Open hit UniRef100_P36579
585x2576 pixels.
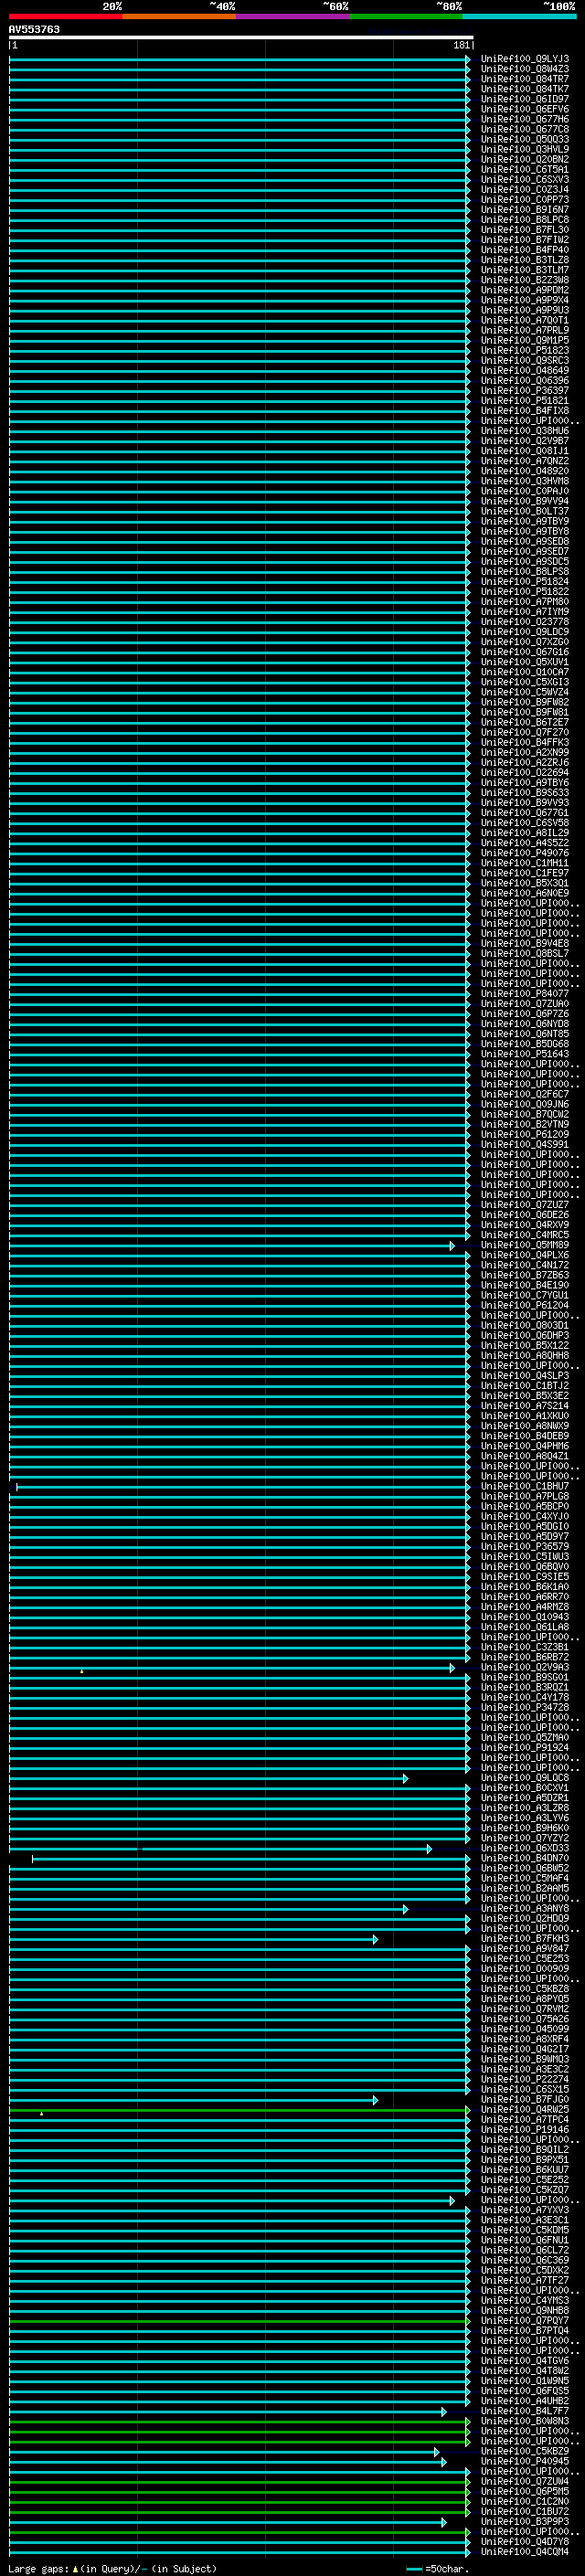coord(525,1547)
